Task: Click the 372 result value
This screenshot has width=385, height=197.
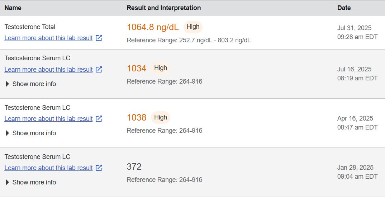Action: [x=134, y=167]
